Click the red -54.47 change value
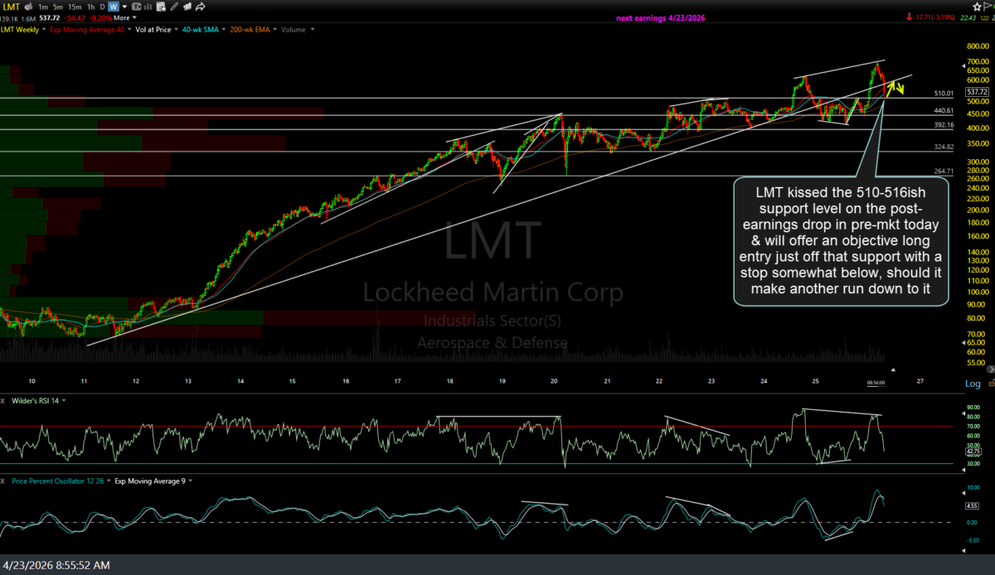This screenshot has width=995, height=575. pos(74,18)
